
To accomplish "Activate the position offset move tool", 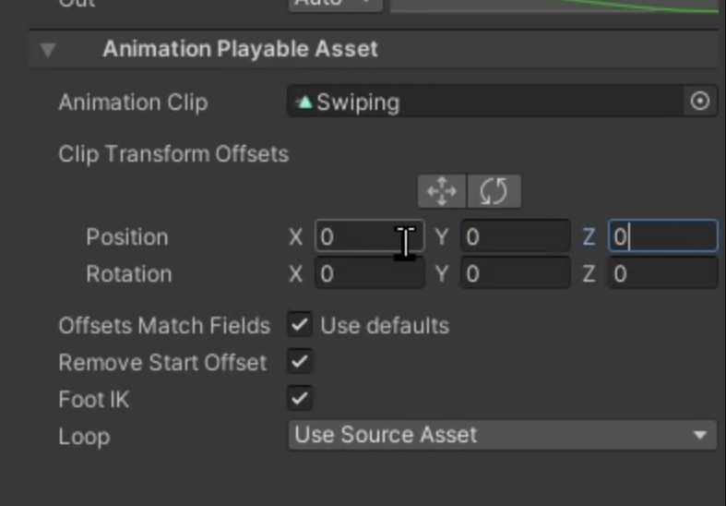I will tap(443, 192).
